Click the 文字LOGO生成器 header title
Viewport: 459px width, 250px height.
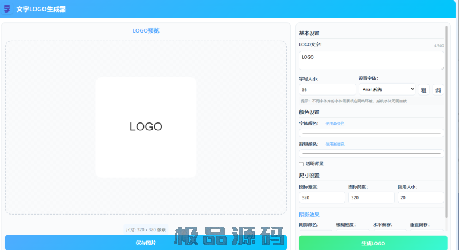pyautogui.click(x=41, y=9)
